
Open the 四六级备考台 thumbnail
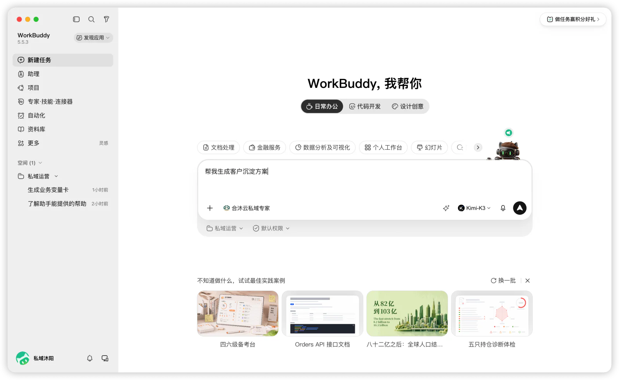238,313
